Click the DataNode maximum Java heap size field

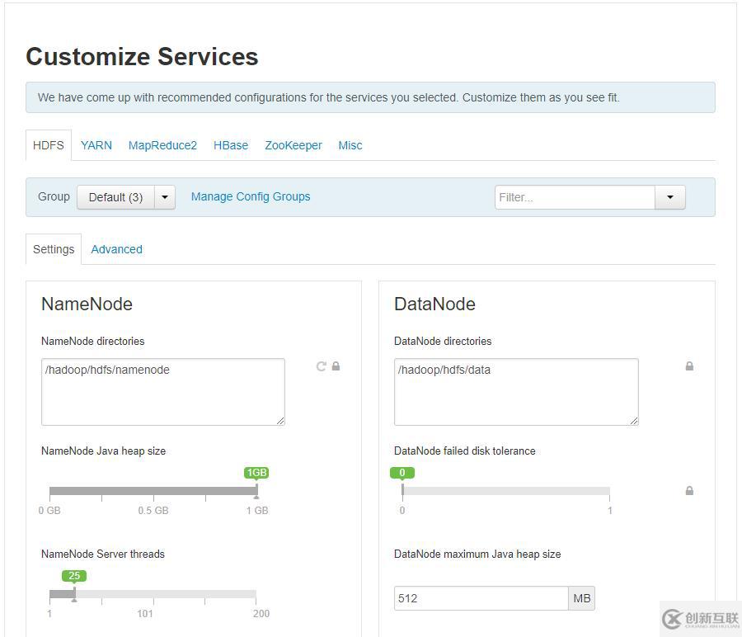(x=481, y=598)
